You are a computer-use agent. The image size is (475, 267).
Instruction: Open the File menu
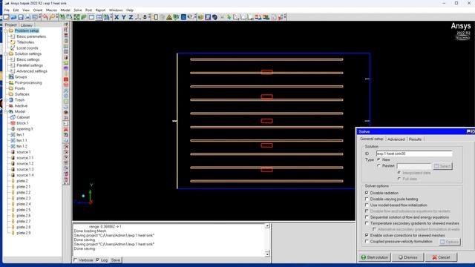[x=7, y=10]
